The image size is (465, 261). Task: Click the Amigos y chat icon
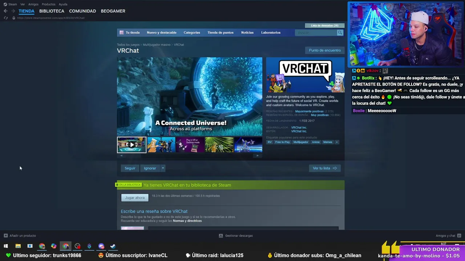click(459, 236)
